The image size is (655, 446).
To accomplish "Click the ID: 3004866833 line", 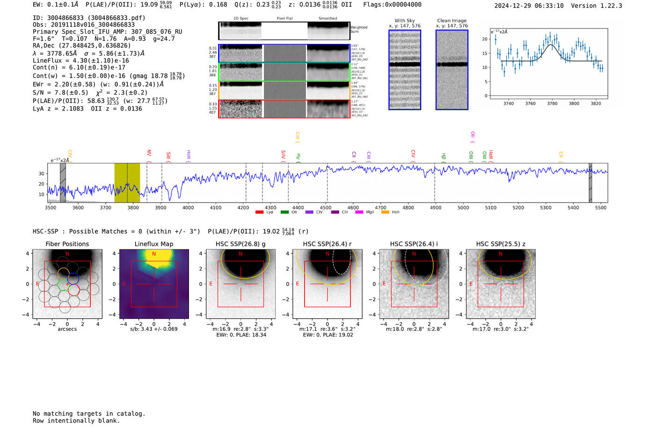I will 89,18.
